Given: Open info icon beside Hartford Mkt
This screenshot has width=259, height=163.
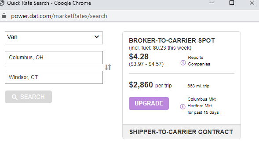Looking at the screenshot, I should point(182,107).
